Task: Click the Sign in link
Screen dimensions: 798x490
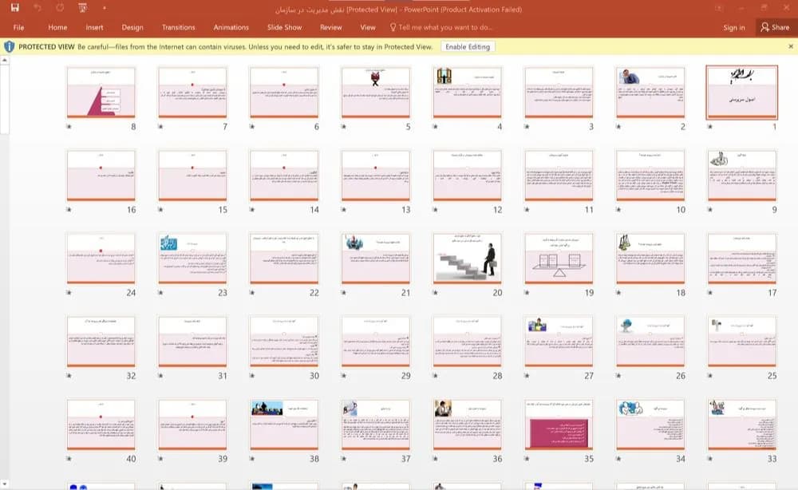Action: click(734, 27)
